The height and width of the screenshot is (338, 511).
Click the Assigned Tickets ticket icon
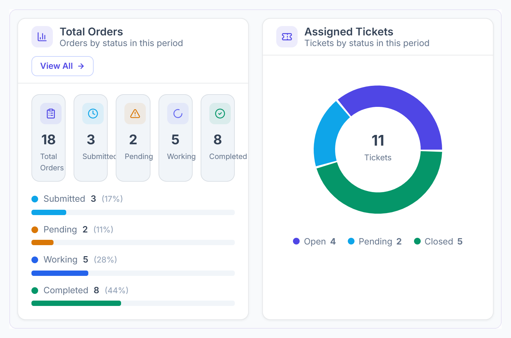[287, 37]
